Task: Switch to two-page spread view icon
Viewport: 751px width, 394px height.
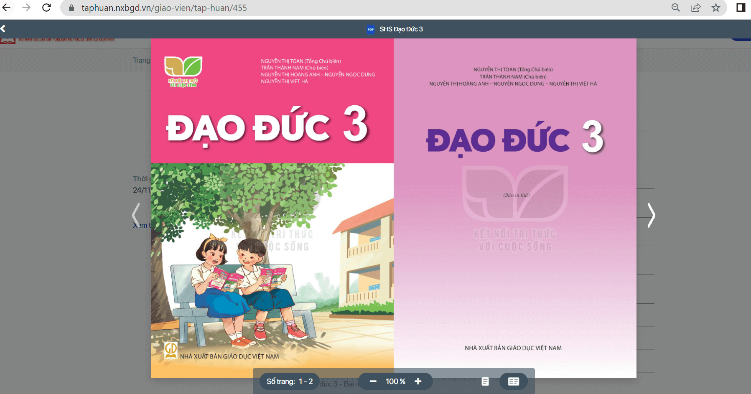Action: [514, 381]
